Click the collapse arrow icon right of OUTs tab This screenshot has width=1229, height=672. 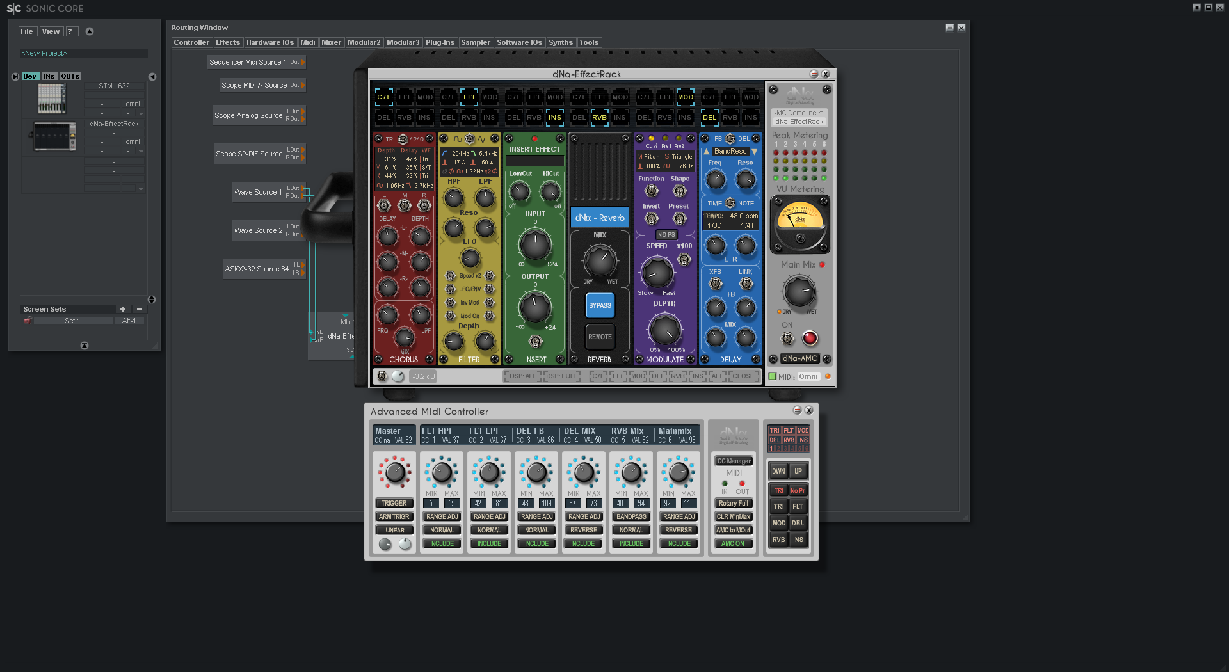[152, 76]
